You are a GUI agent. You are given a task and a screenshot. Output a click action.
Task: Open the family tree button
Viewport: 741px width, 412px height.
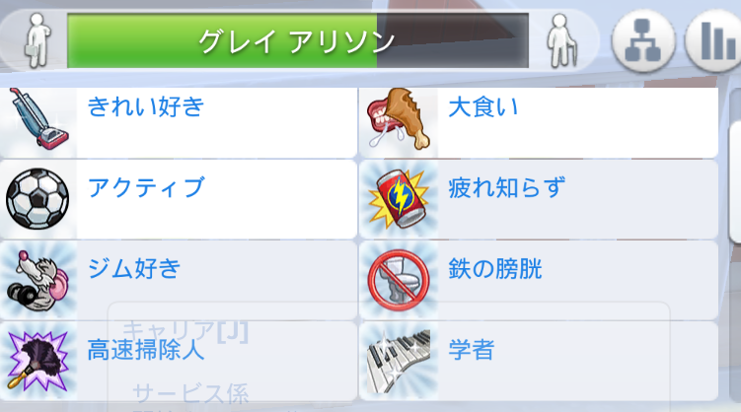tap(642, 41)
